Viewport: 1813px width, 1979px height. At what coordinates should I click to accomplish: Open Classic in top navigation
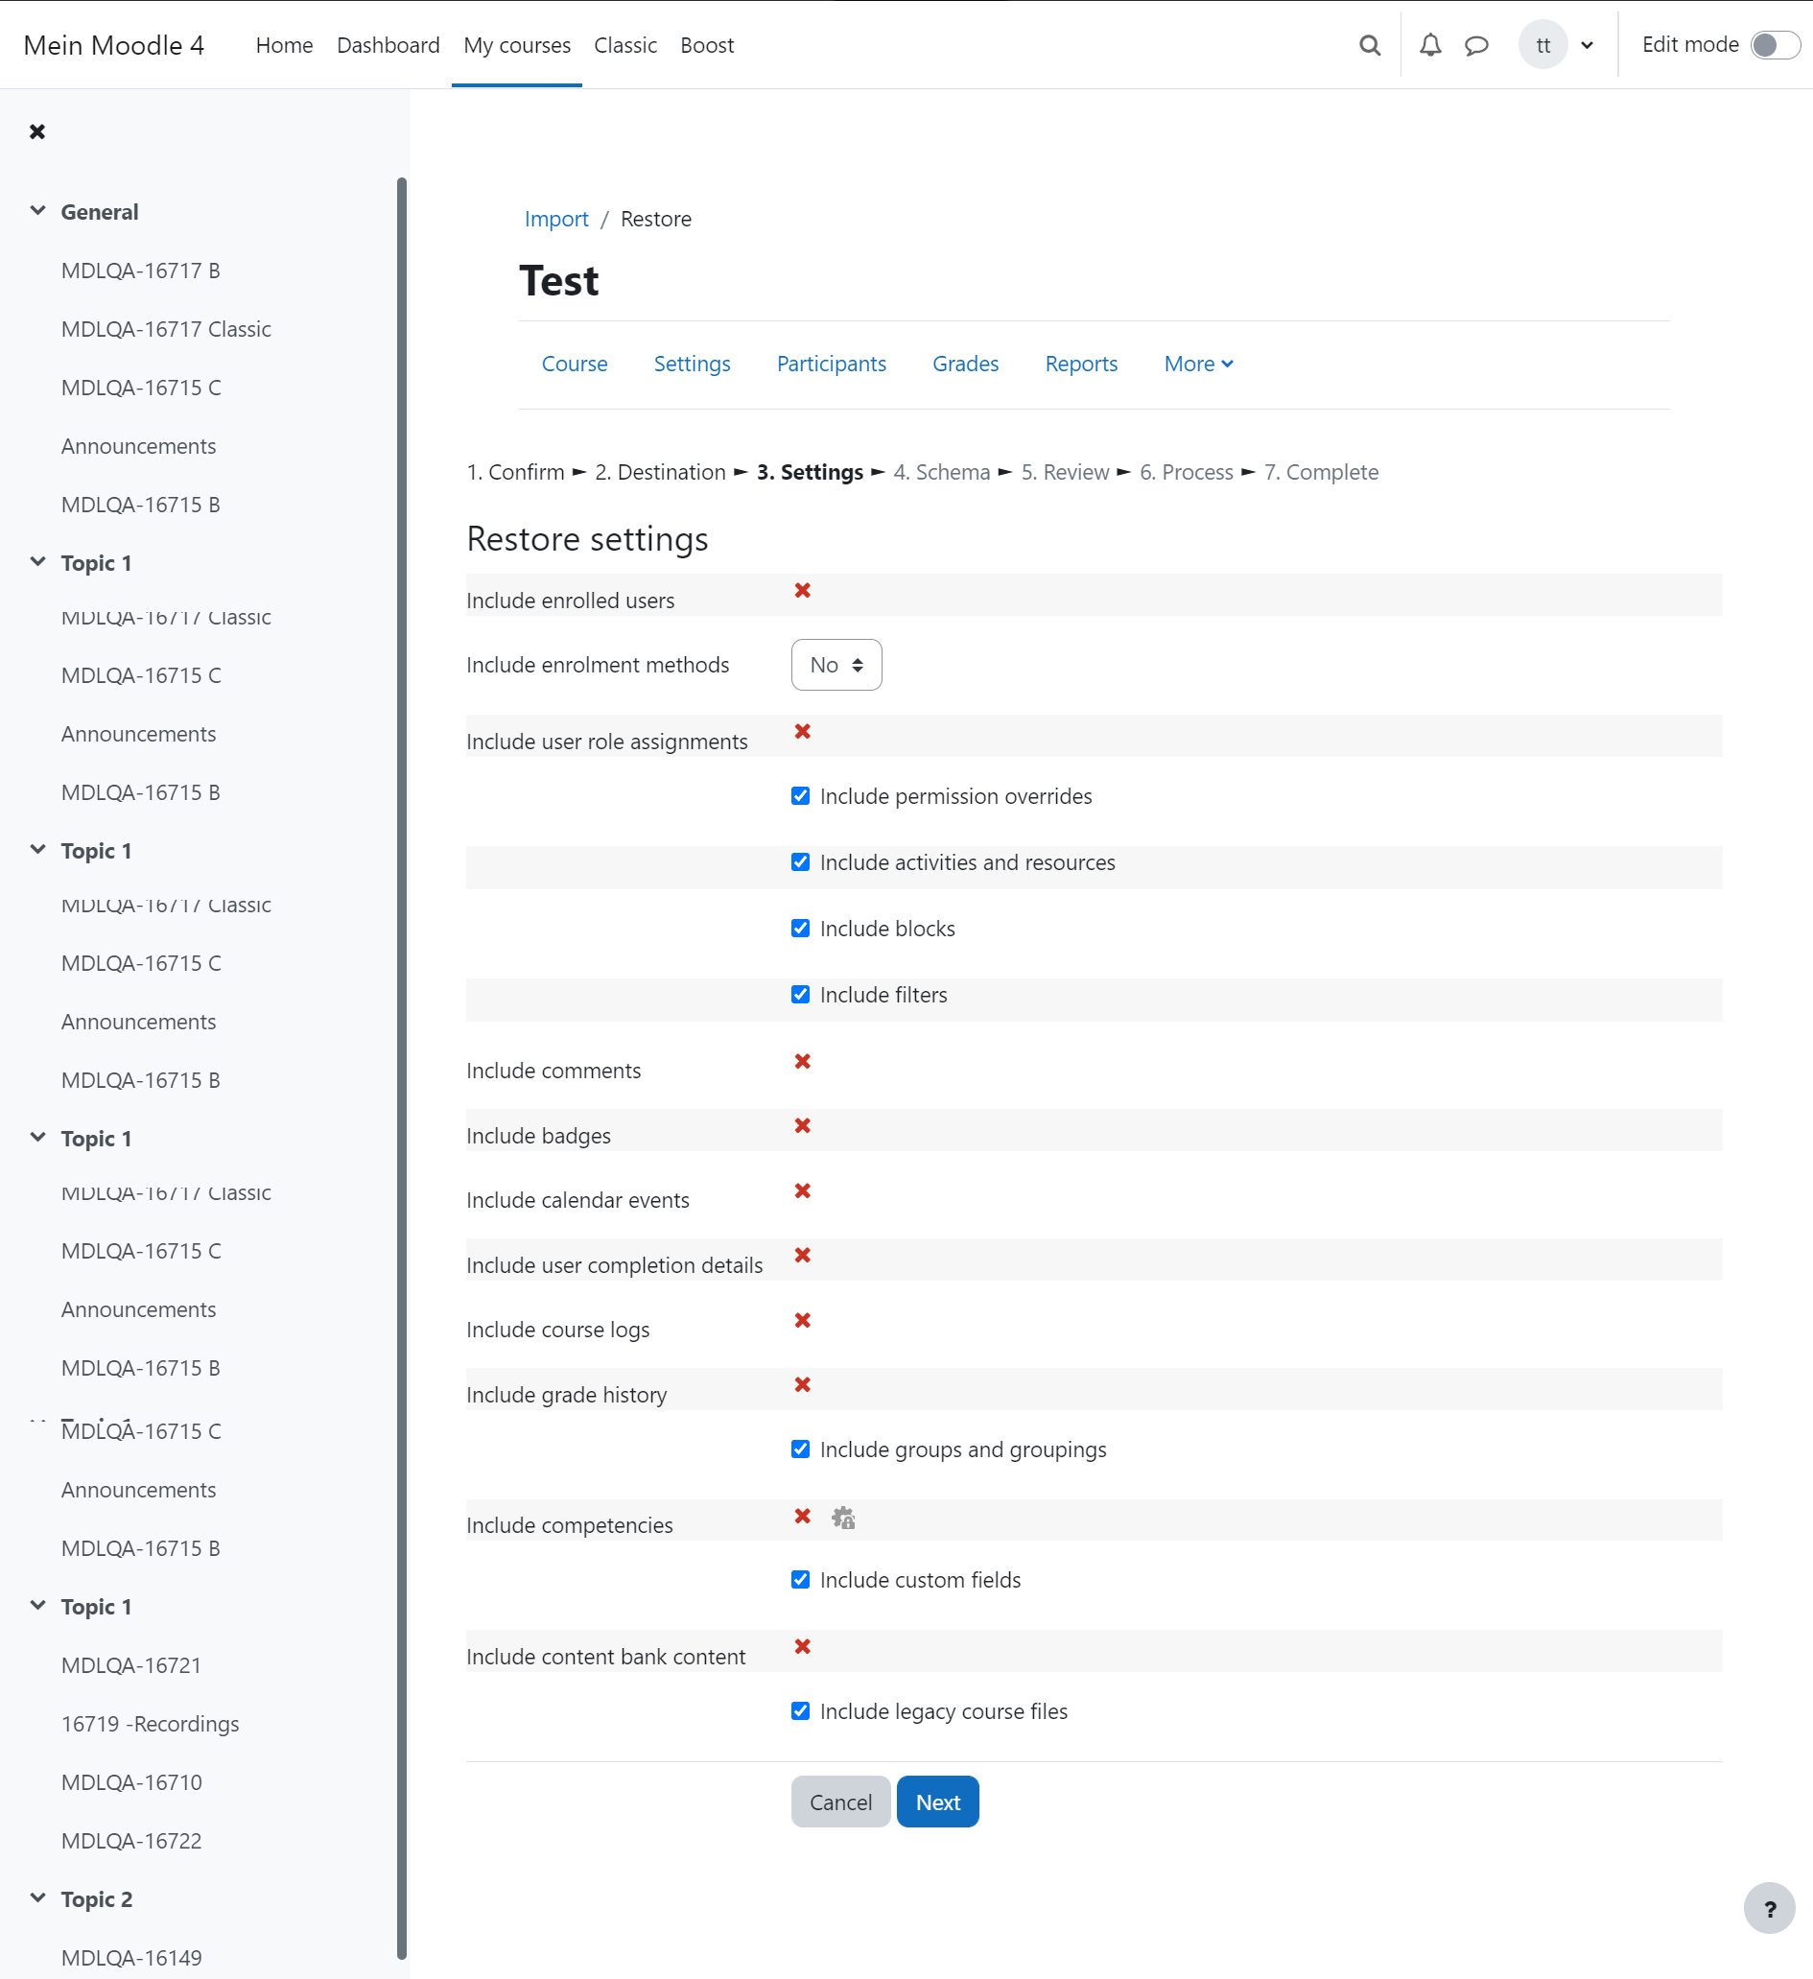click(625, 45)
